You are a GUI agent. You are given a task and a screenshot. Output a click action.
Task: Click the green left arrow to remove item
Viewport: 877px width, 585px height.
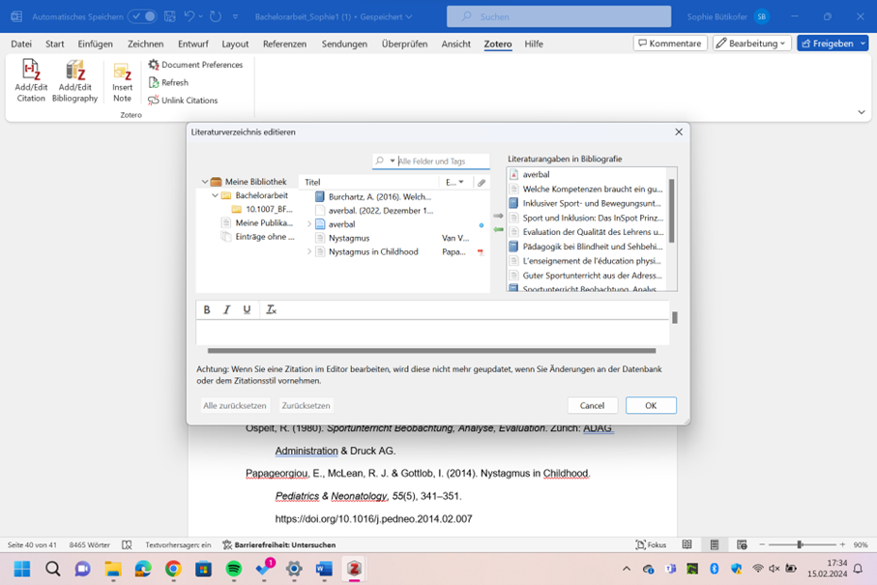[498, 229]
